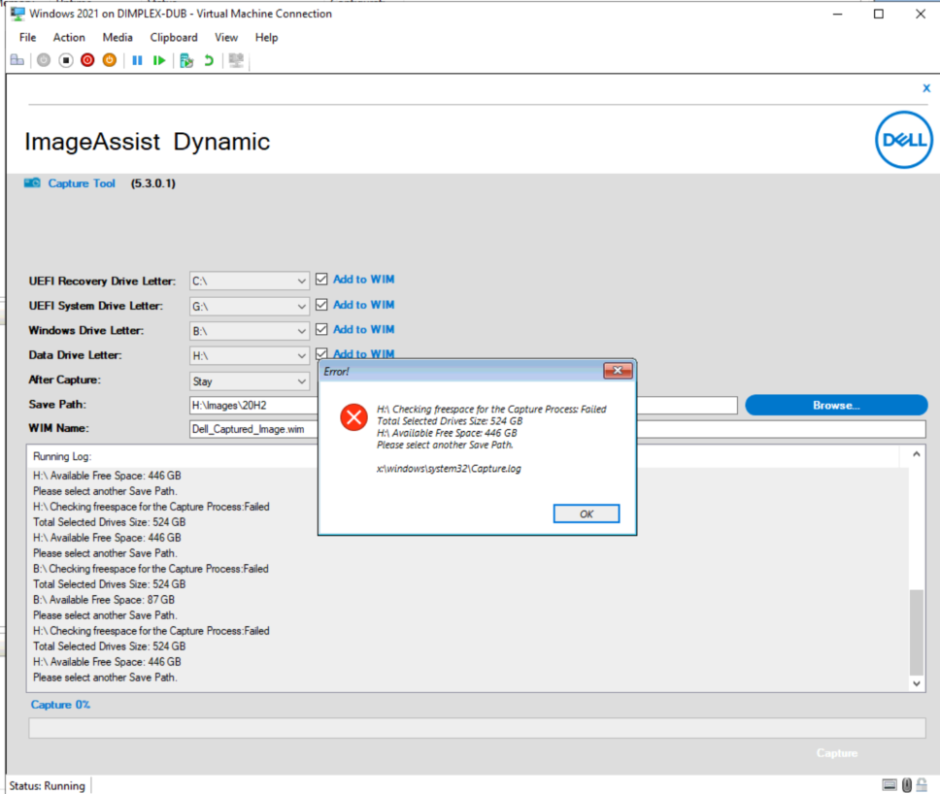This screenshot has height=794, width=940.
Task: Click the Running Log scroll down arrow
Action: coord(916,683)
